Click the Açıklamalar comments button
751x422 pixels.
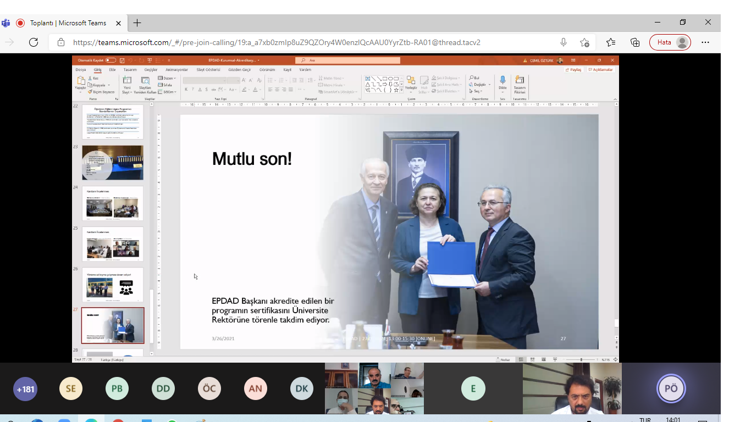[600, 70]
